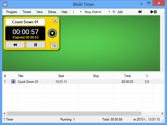Open the Program menu
Viewport: 167px width, 125px height.
pyautogui.click(x=12, y=12)
